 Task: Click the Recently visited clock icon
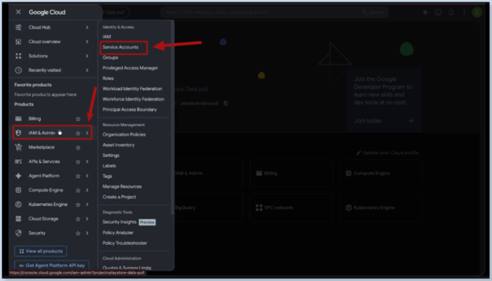click(x=18, y=70)
